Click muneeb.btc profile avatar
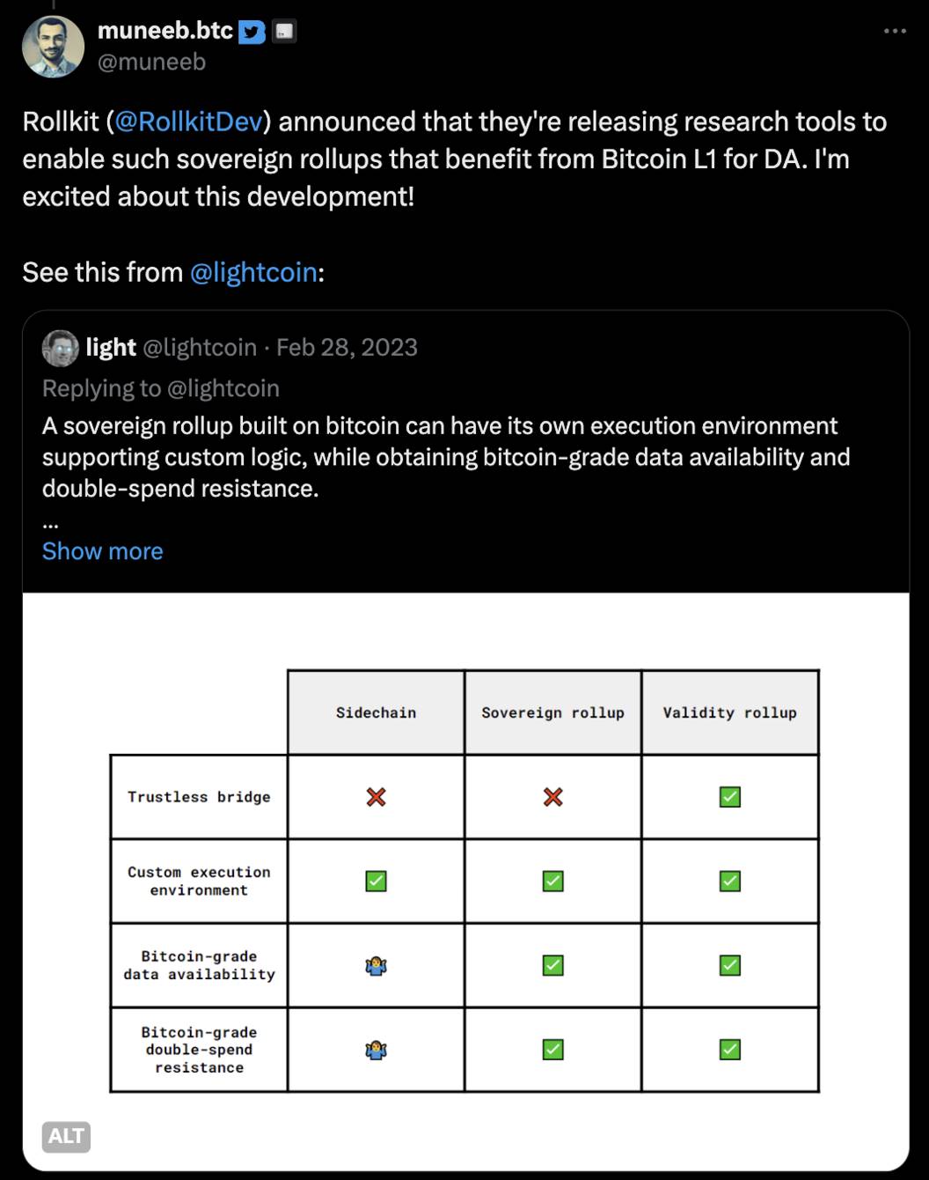Viewport: 929px width, 1180px height. pyautogui.click(x=53, y=47)
